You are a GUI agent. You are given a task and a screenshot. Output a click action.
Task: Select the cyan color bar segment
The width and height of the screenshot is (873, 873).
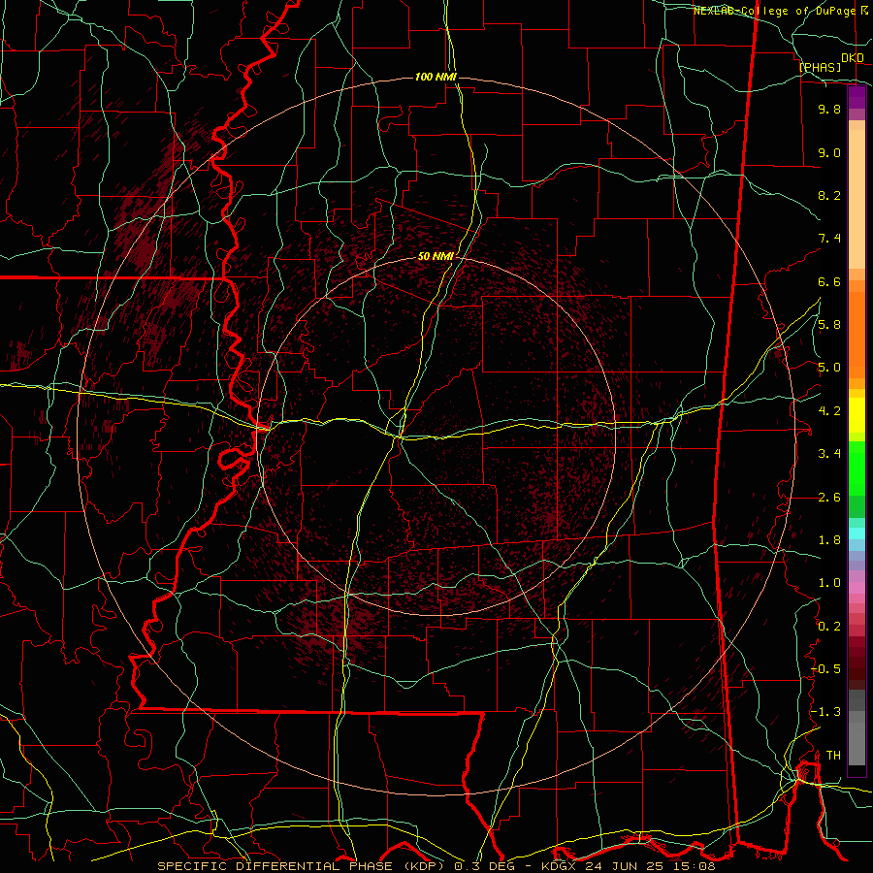tap(857, 533)
